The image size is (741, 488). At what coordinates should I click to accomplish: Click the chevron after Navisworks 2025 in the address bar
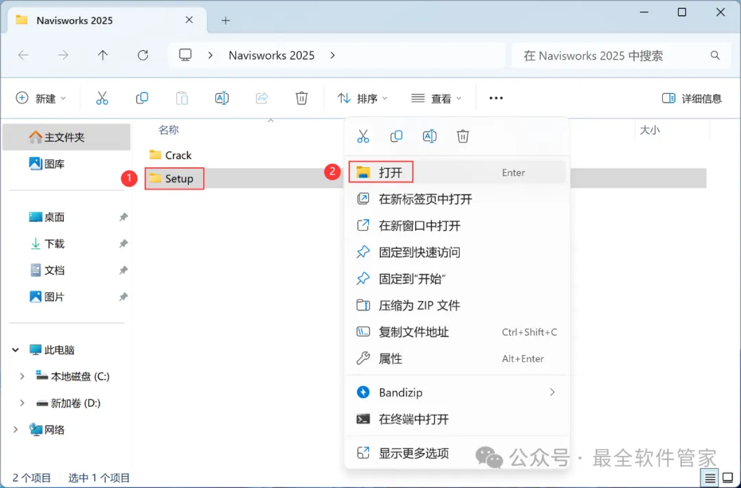333,56
